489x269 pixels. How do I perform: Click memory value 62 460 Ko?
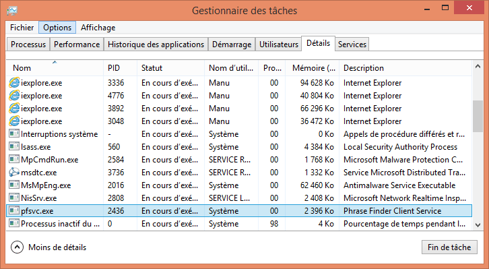[317, 185]
